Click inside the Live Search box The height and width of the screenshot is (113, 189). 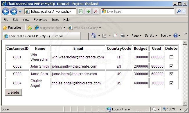click(138, 12)
